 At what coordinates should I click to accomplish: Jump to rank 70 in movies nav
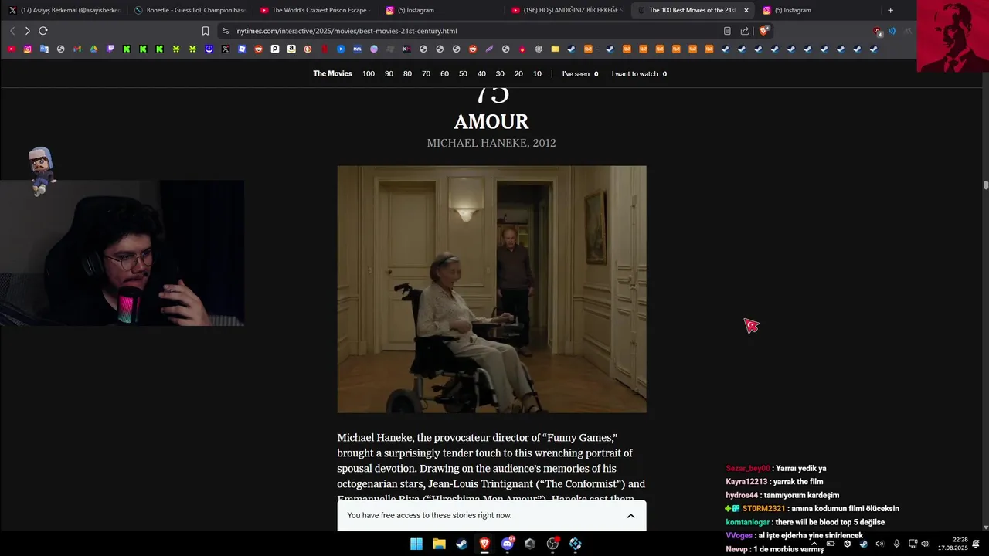pyautogui.click(x=426, y=74)
